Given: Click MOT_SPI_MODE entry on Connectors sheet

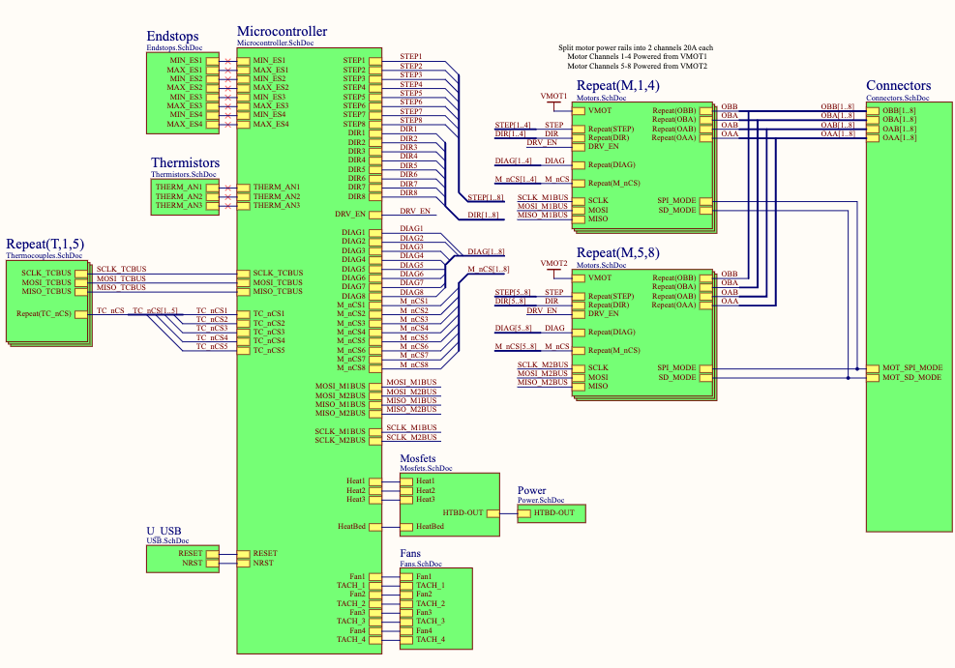Looking at the screenshot, I should (911, 368).
